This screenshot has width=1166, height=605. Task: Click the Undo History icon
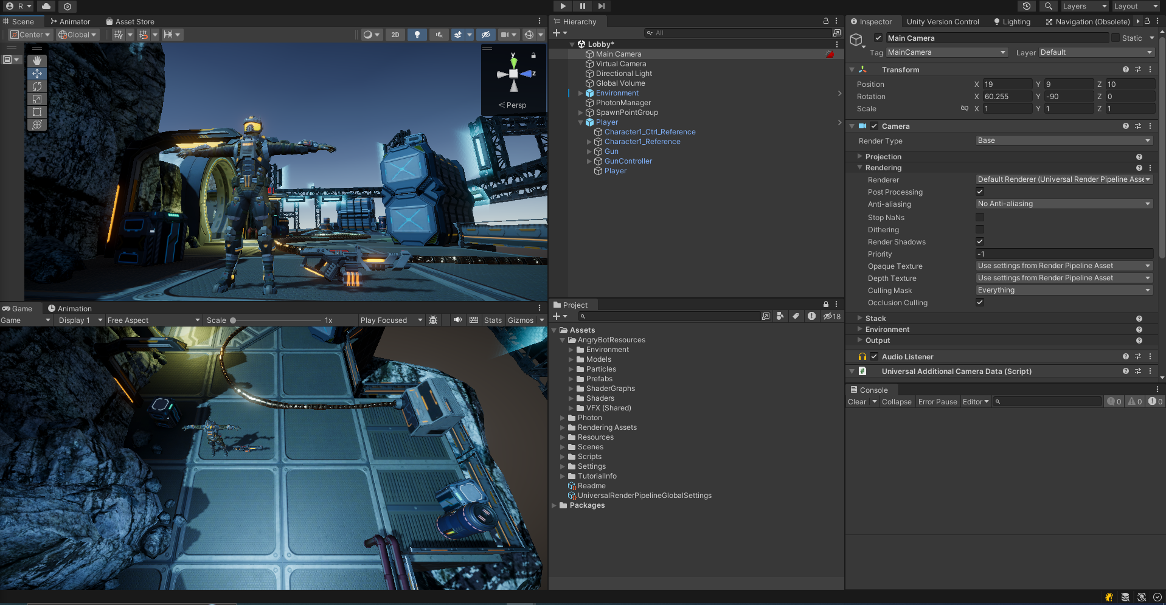point(1027,6)
